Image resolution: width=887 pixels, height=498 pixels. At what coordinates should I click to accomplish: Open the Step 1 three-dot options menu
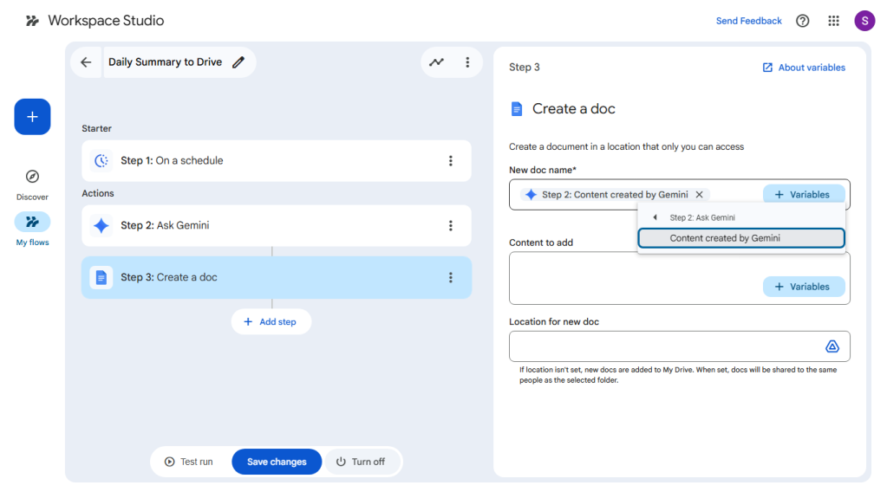[x=450, y=161]
